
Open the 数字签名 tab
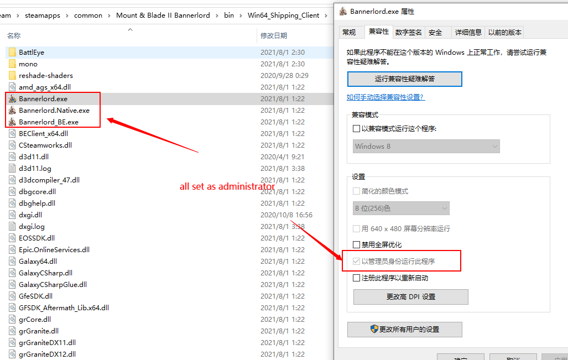coord(409,32)
